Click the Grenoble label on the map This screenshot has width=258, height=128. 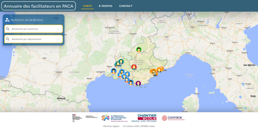[133, 34]
